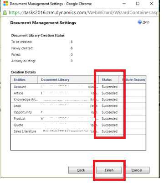This screenshot has height=184, width=168.
Task: Select the Opportunity entity row
Action: 78,112
